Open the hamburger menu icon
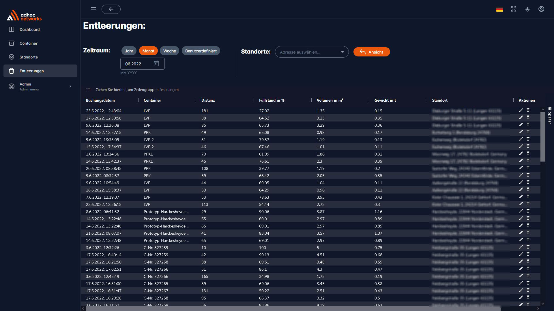Viewport: 554px width, 311px height. click(x=93, y=9)
